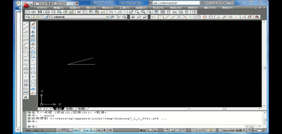Open the AutoCAD 经典 workspace switcher
The height and width of the screenshot is (134, 282).
(x=232, y=130)
